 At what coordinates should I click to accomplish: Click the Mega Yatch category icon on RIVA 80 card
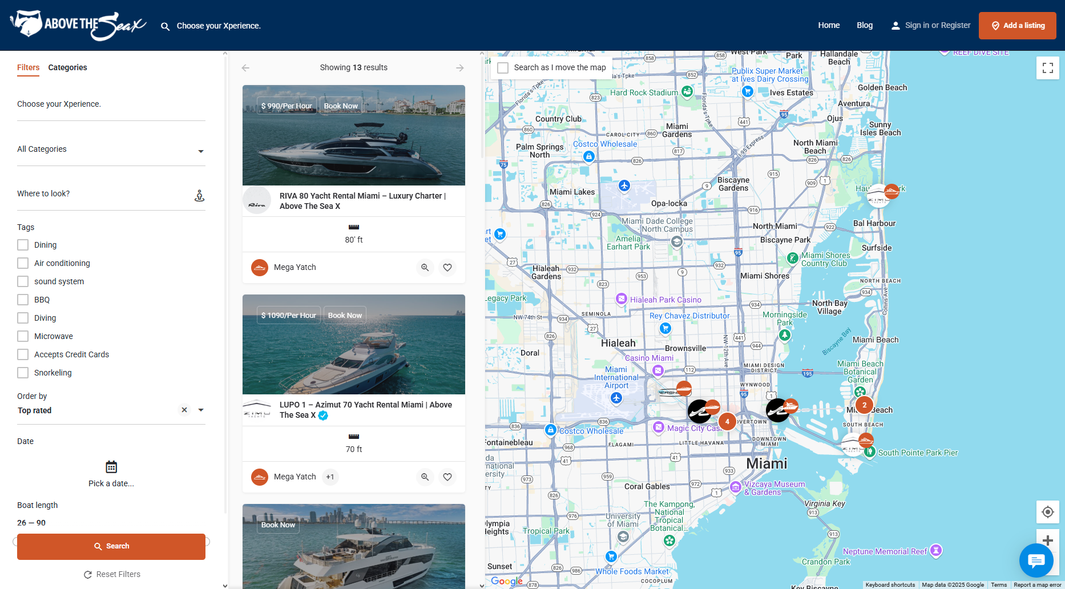click(x=260, y=267)
